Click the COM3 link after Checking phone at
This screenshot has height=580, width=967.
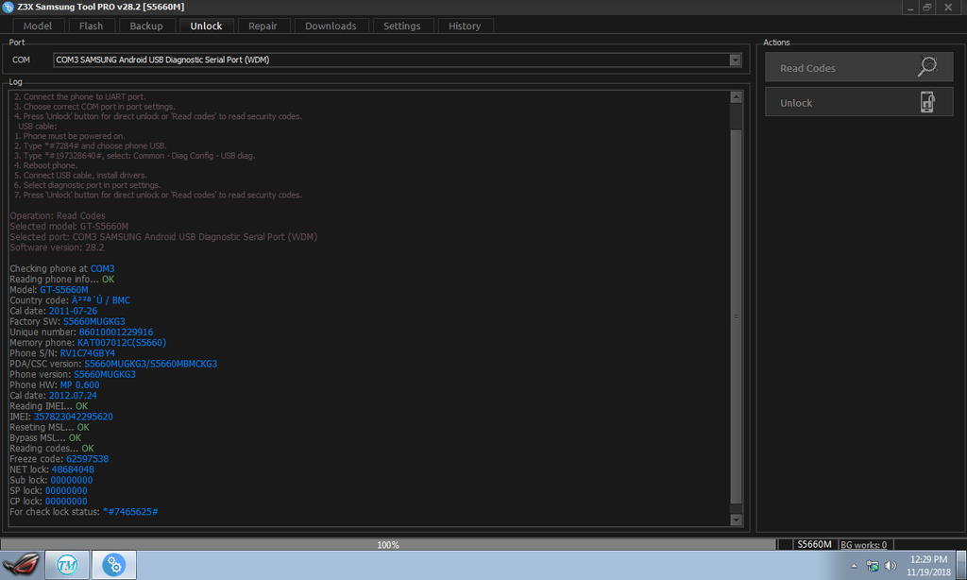(102, 268)
